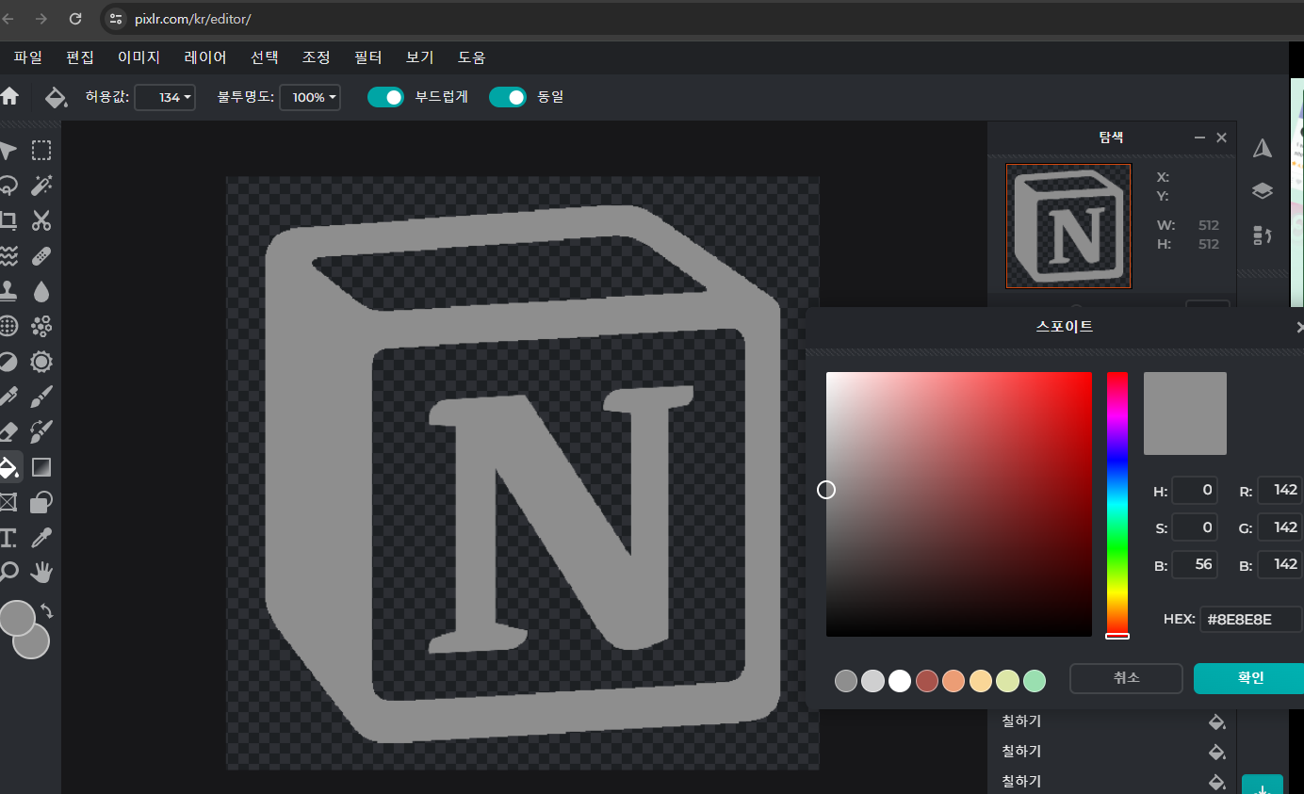Open the 이미지 menu

(x=139, y=57)
